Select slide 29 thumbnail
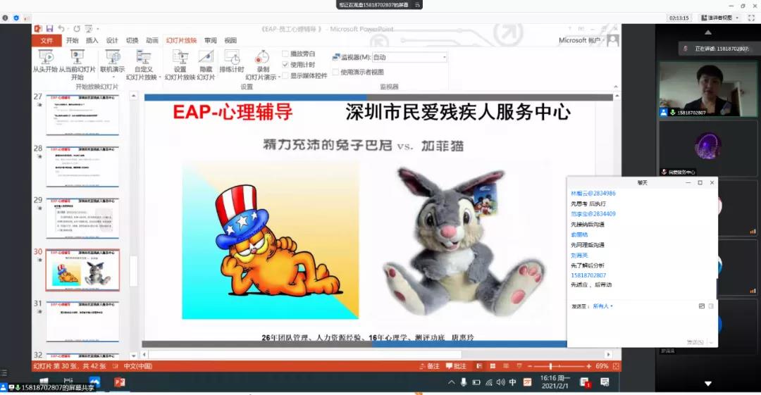Screen dimensions: 761x395 [x=82, y=218]
